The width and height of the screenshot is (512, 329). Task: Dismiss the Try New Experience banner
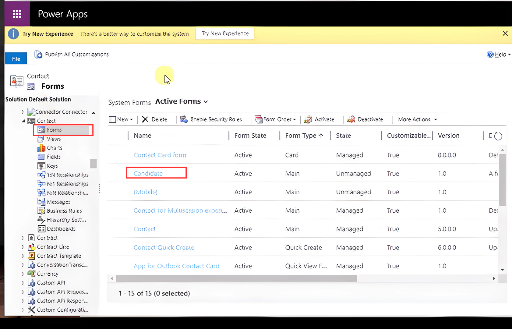coord(505,34)
